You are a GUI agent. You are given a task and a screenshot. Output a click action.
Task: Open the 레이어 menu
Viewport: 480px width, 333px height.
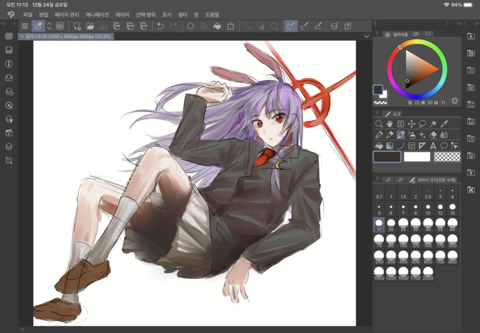coord(122,14)
